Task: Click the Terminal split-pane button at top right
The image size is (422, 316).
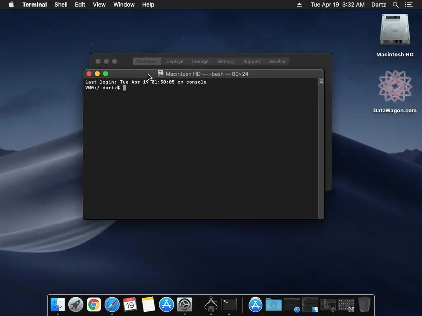Action: tap(321, 81)
